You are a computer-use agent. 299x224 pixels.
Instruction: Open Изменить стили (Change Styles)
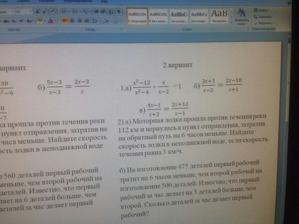242,17
